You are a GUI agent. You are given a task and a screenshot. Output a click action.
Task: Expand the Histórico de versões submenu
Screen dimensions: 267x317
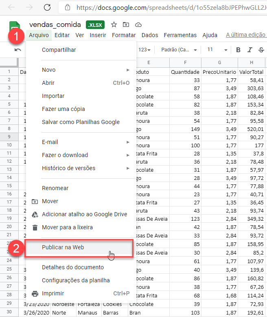pos(128,168)
